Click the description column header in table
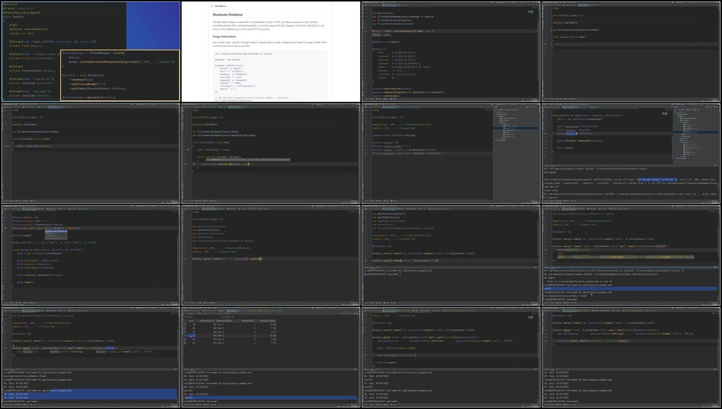This screenshot has width=722, height=409. pos(224,321)
